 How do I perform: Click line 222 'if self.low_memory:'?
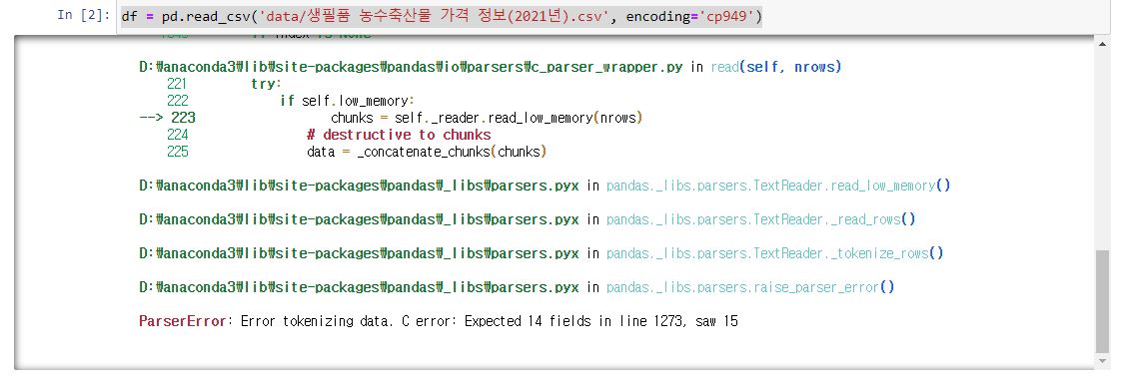click(x=292, y=100)
